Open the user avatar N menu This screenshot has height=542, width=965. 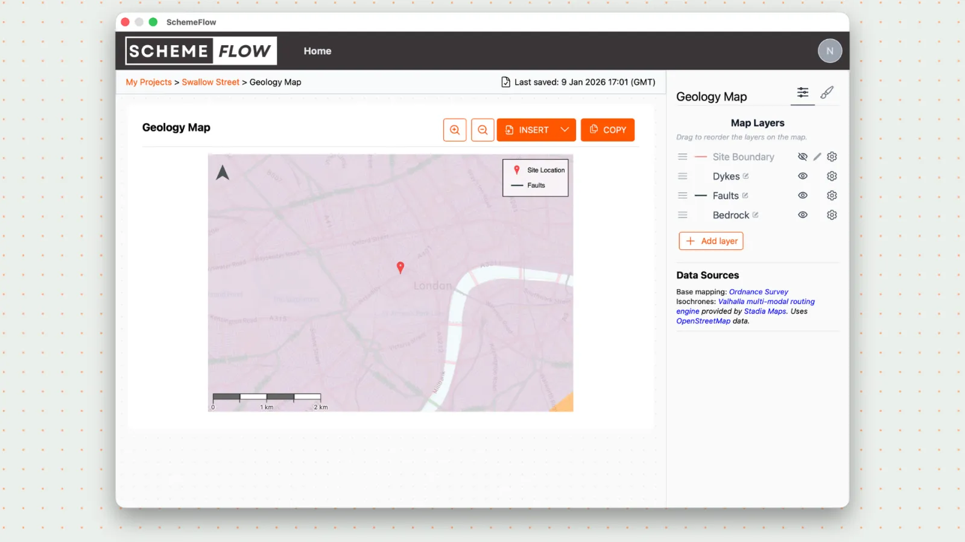click(830, 51)
